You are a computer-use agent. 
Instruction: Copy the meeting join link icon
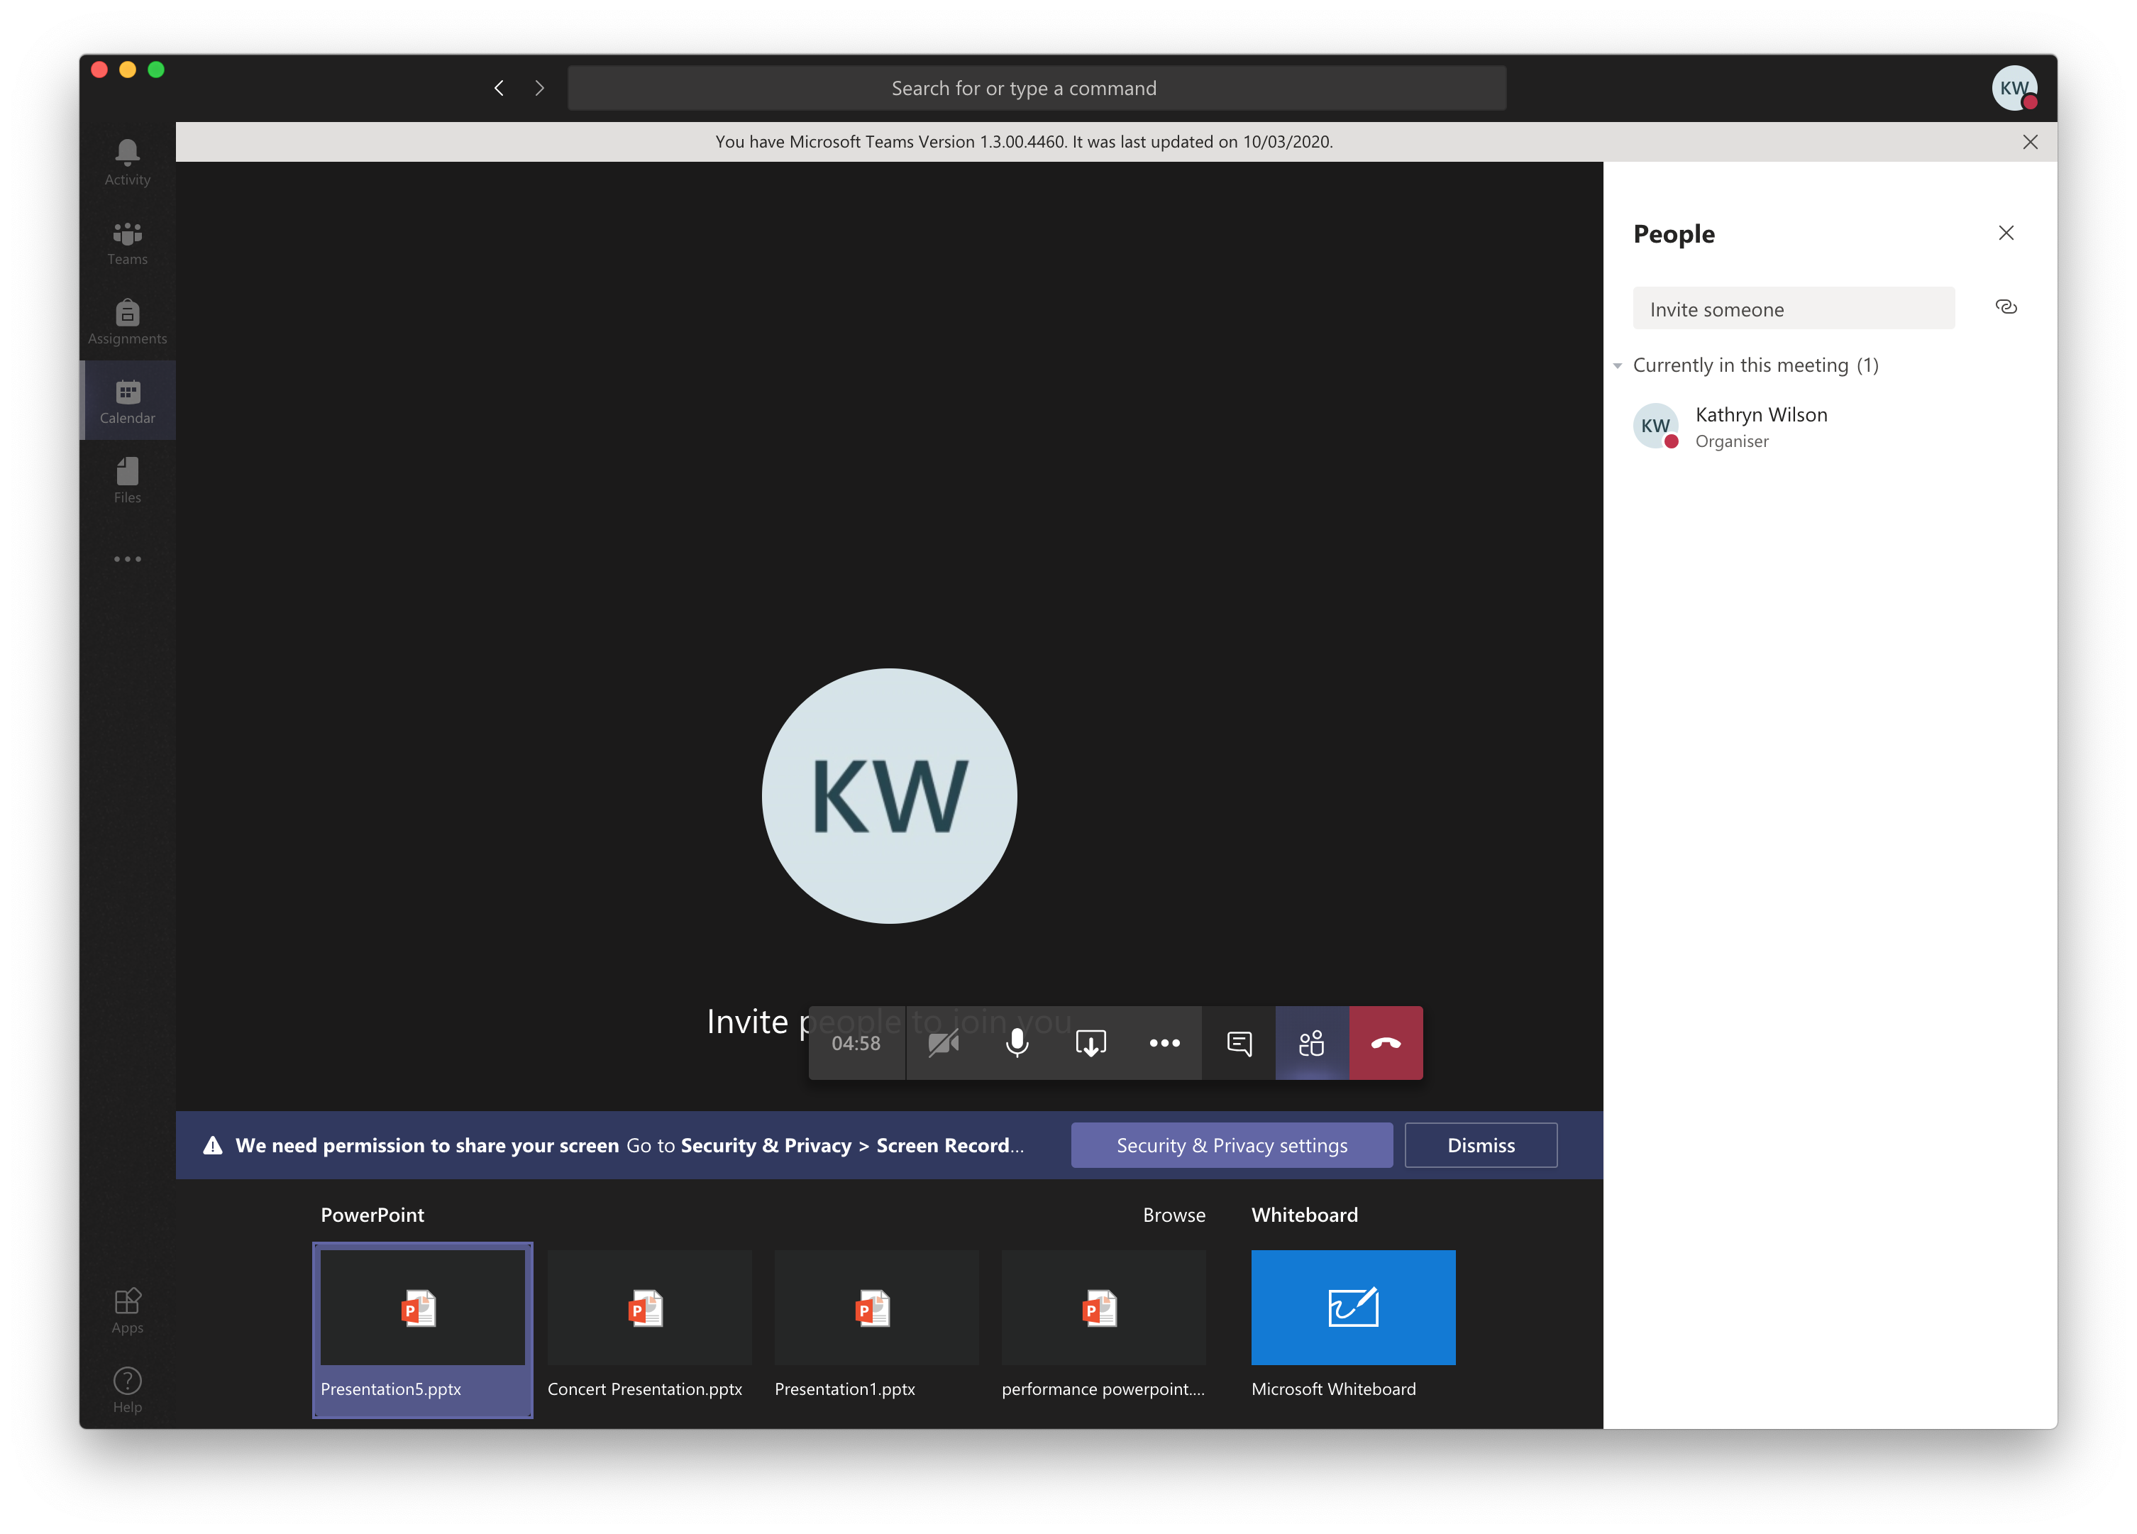coord(2006,307)
